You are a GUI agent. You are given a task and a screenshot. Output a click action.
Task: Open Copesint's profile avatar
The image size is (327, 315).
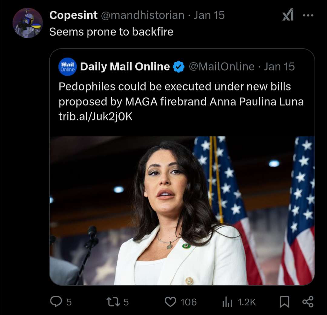[x=28, y=23]
